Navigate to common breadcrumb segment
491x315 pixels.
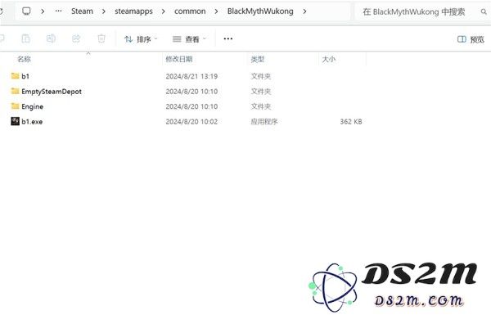point(190,11)
